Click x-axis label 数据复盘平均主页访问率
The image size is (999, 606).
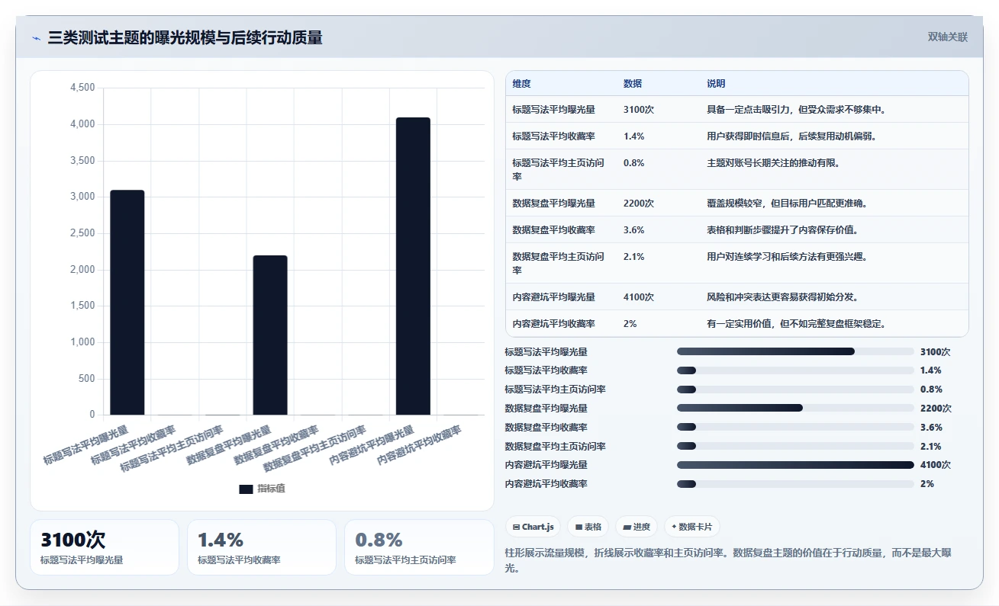[316, 448]
